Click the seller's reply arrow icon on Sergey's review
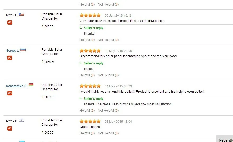The height and width of the screenshot is (142, 233). pos(81,63)
